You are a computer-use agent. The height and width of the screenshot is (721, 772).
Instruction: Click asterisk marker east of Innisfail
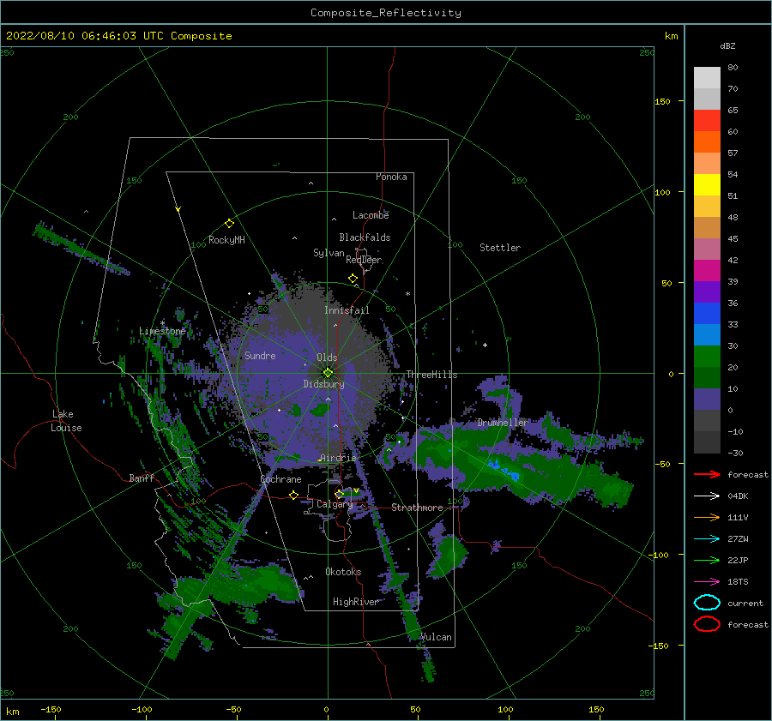point(407,294)
